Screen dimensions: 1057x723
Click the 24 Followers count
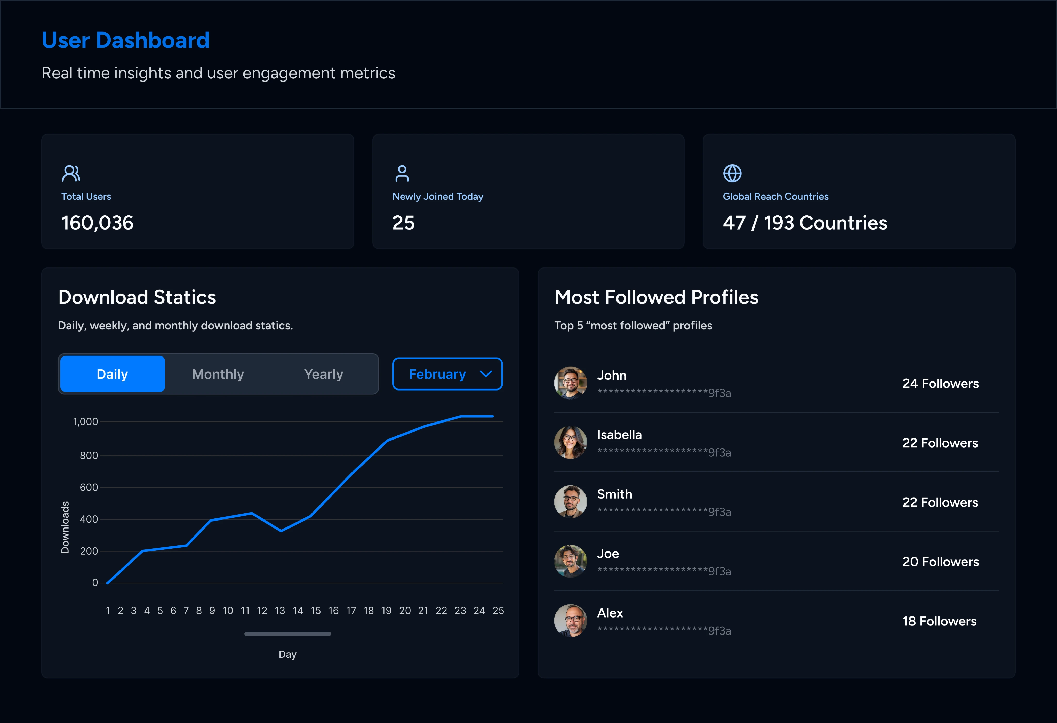(941, 383)
